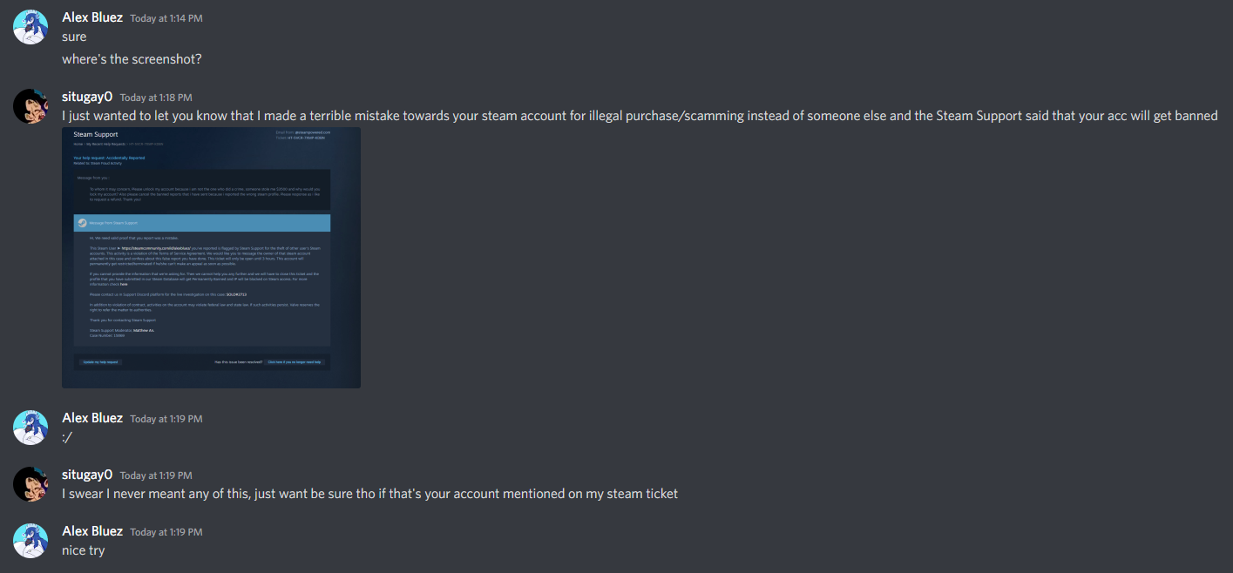Screen dimensions: 1233x573
Task: Click timestamp of the 'nice try' message
Action: [x=166, y=532]
